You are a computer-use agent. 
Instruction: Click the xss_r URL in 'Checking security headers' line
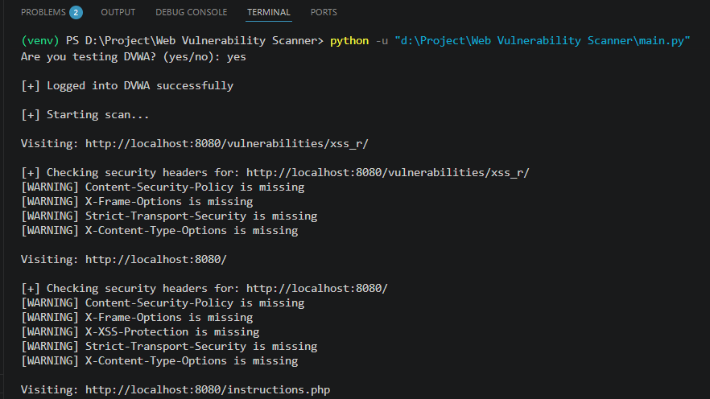tap(388, 173)
